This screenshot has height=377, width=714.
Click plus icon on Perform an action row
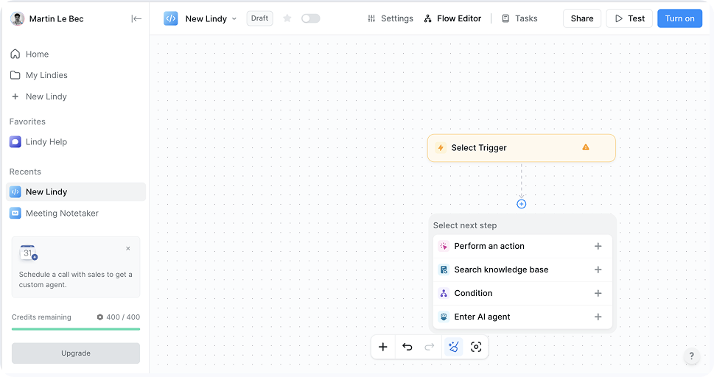coord(598,247)
